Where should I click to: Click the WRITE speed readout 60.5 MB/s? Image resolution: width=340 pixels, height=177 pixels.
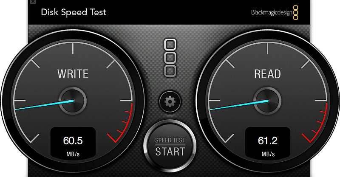tap(73, 143)
